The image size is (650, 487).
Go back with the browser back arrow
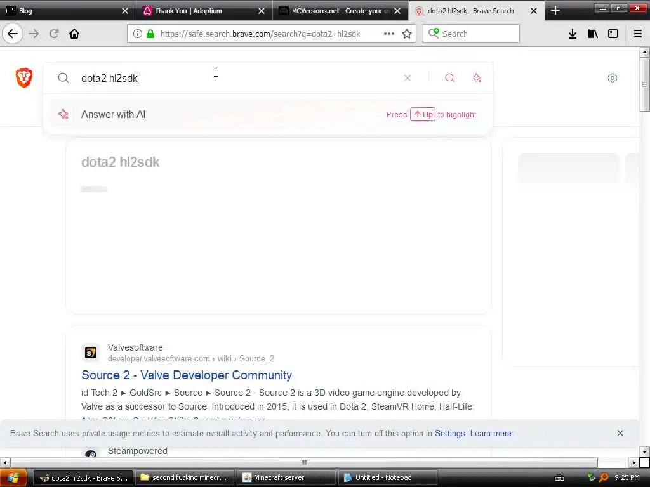[13, 34]
